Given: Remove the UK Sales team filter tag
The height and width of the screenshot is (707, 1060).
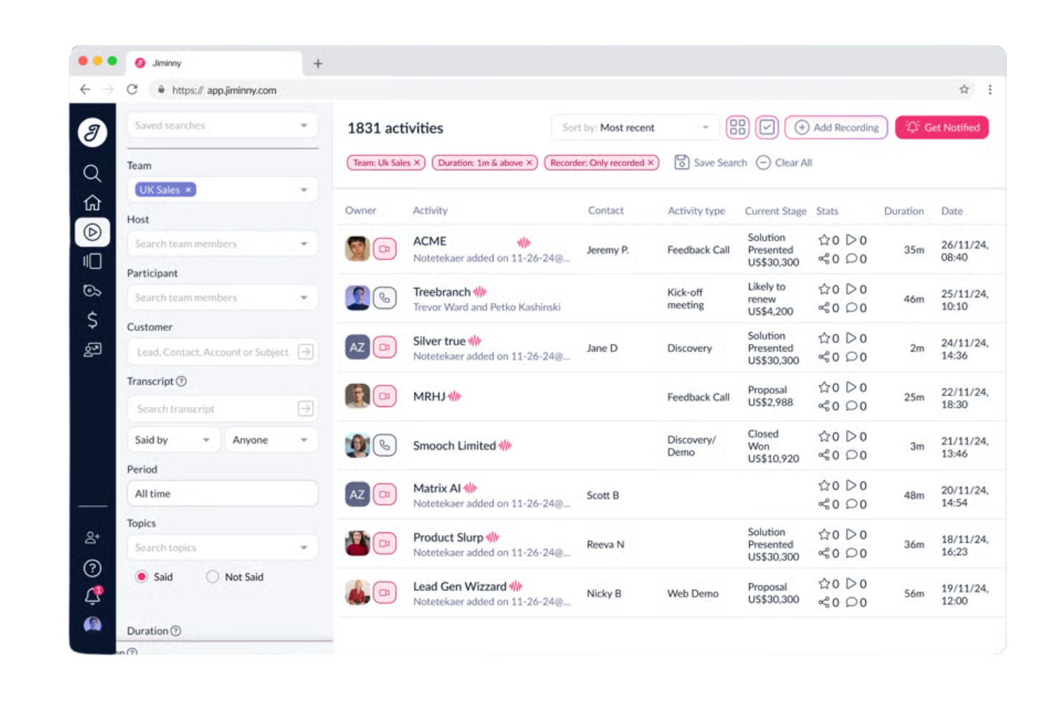Looking at the screenshot, I should [x=187, y=189].
